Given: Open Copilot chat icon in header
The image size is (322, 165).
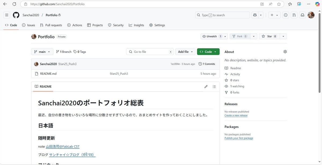Looking at the screenshot, I should click(x=255, y=15).
